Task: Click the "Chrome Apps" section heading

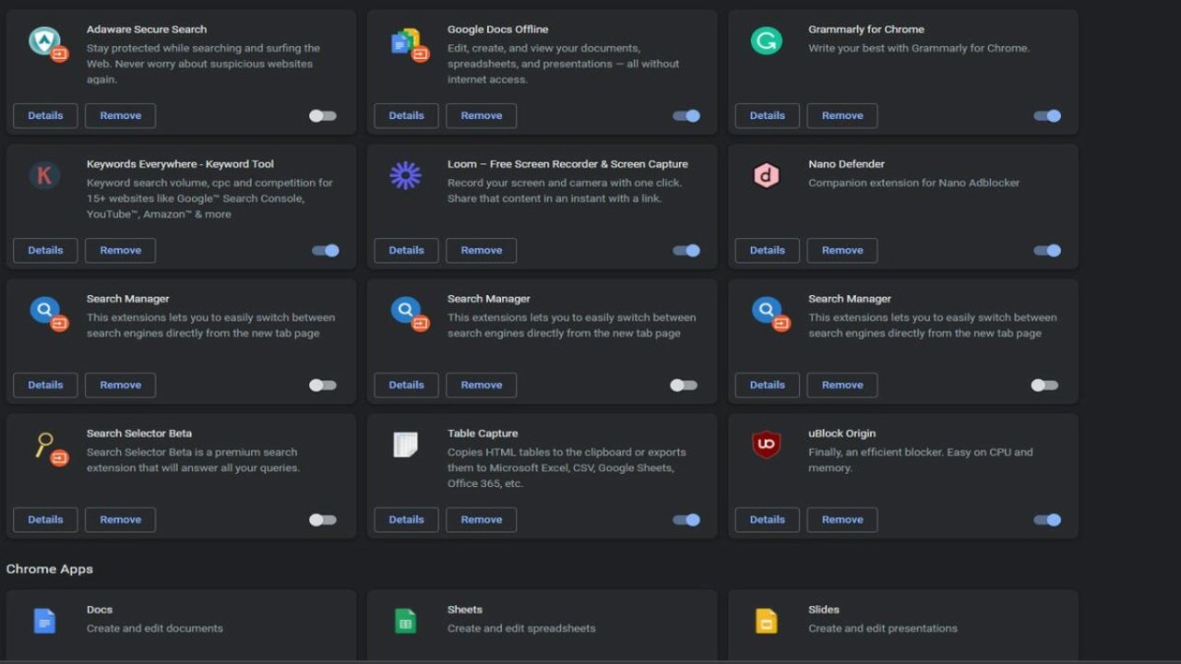Action: (50, 569)
